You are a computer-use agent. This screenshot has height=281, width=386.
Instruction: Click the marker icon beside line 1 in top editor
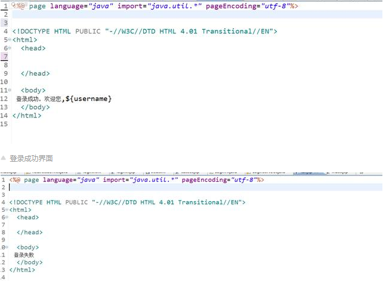14,5
